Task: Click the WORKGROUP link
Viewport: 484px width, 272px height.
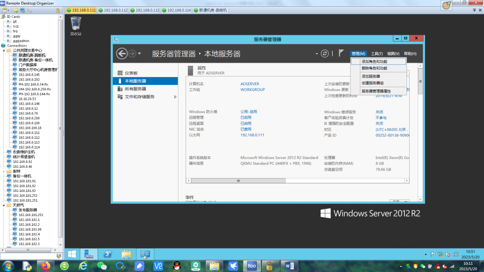Action: click(252, 89)
